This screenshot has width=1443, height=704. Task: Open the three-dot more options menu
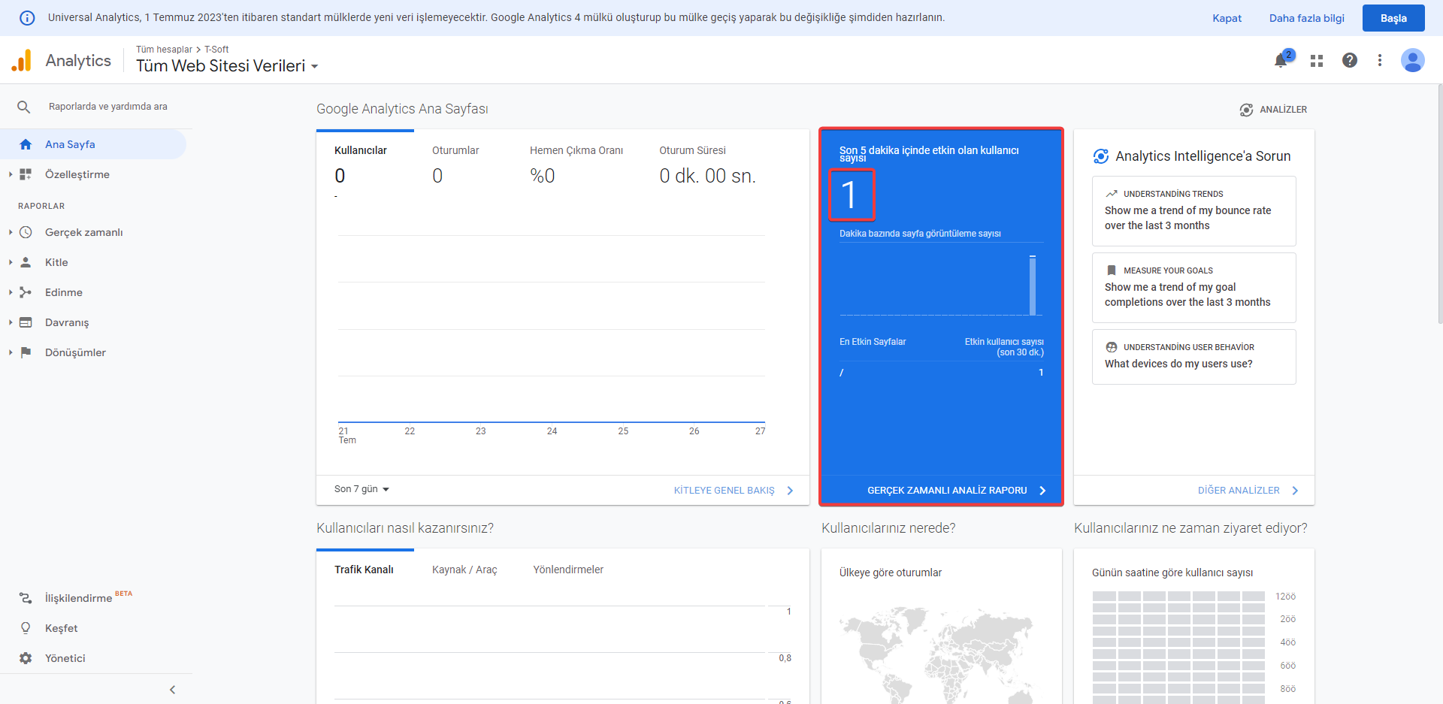[1380, 60]
